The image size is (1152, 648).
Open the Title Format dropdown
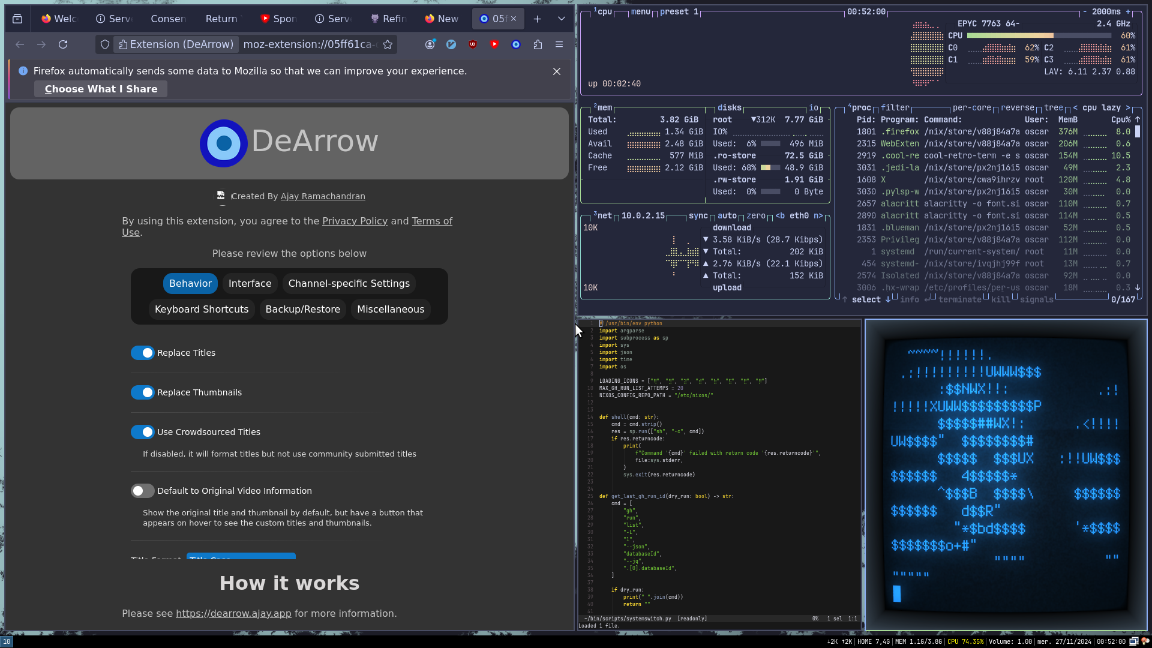tap(241, 556)
